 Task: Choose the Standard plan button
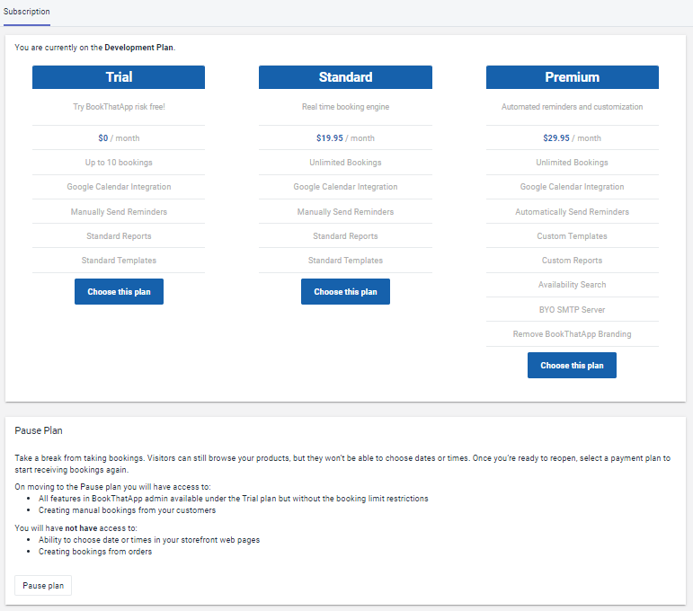pyautogui.click(x=346, y=292)
